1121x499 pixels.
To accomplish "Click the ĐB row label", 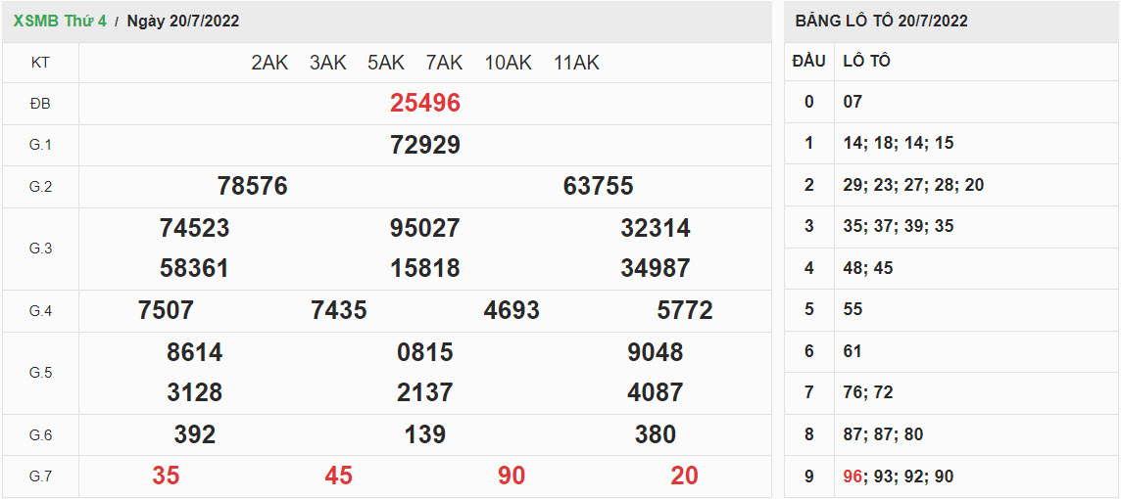I will [40, 104].
